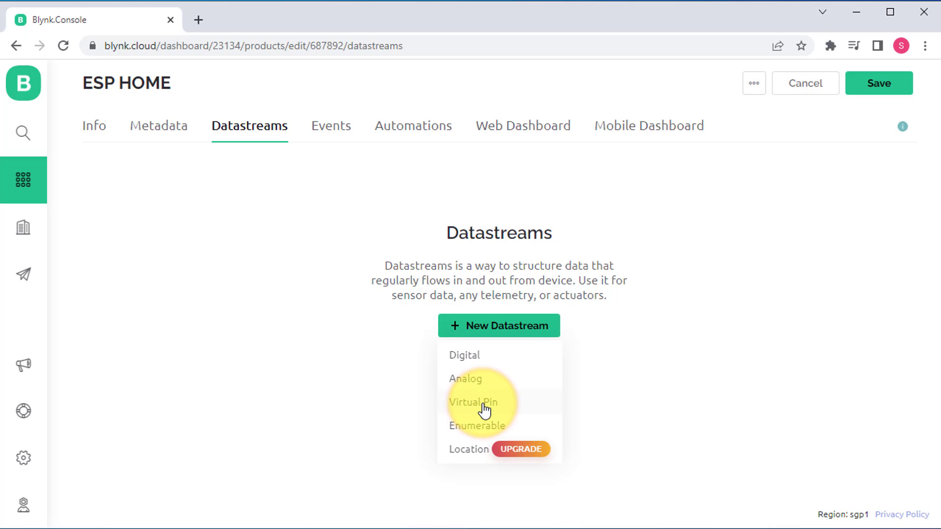Click the New Datastream button
The height and width of the screenshot is (529, 941).
499,325
